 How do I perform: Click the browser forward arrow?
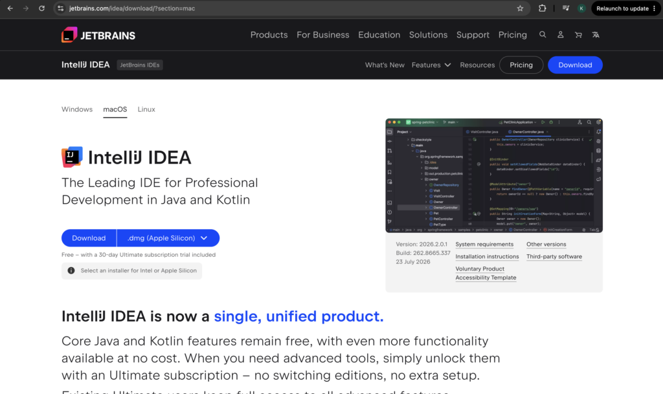click(26, 8)
